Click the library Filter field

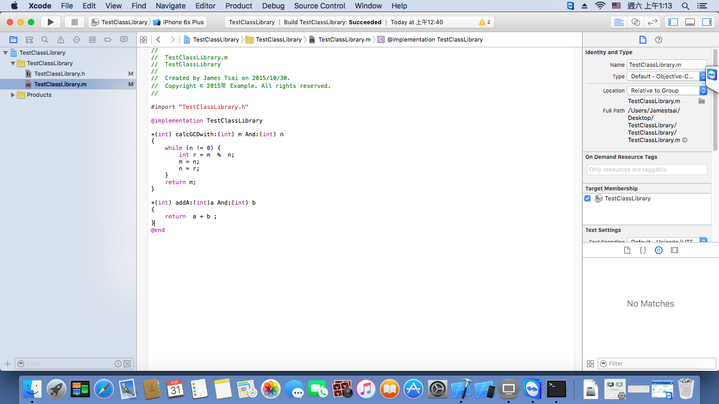coord(656,363)
